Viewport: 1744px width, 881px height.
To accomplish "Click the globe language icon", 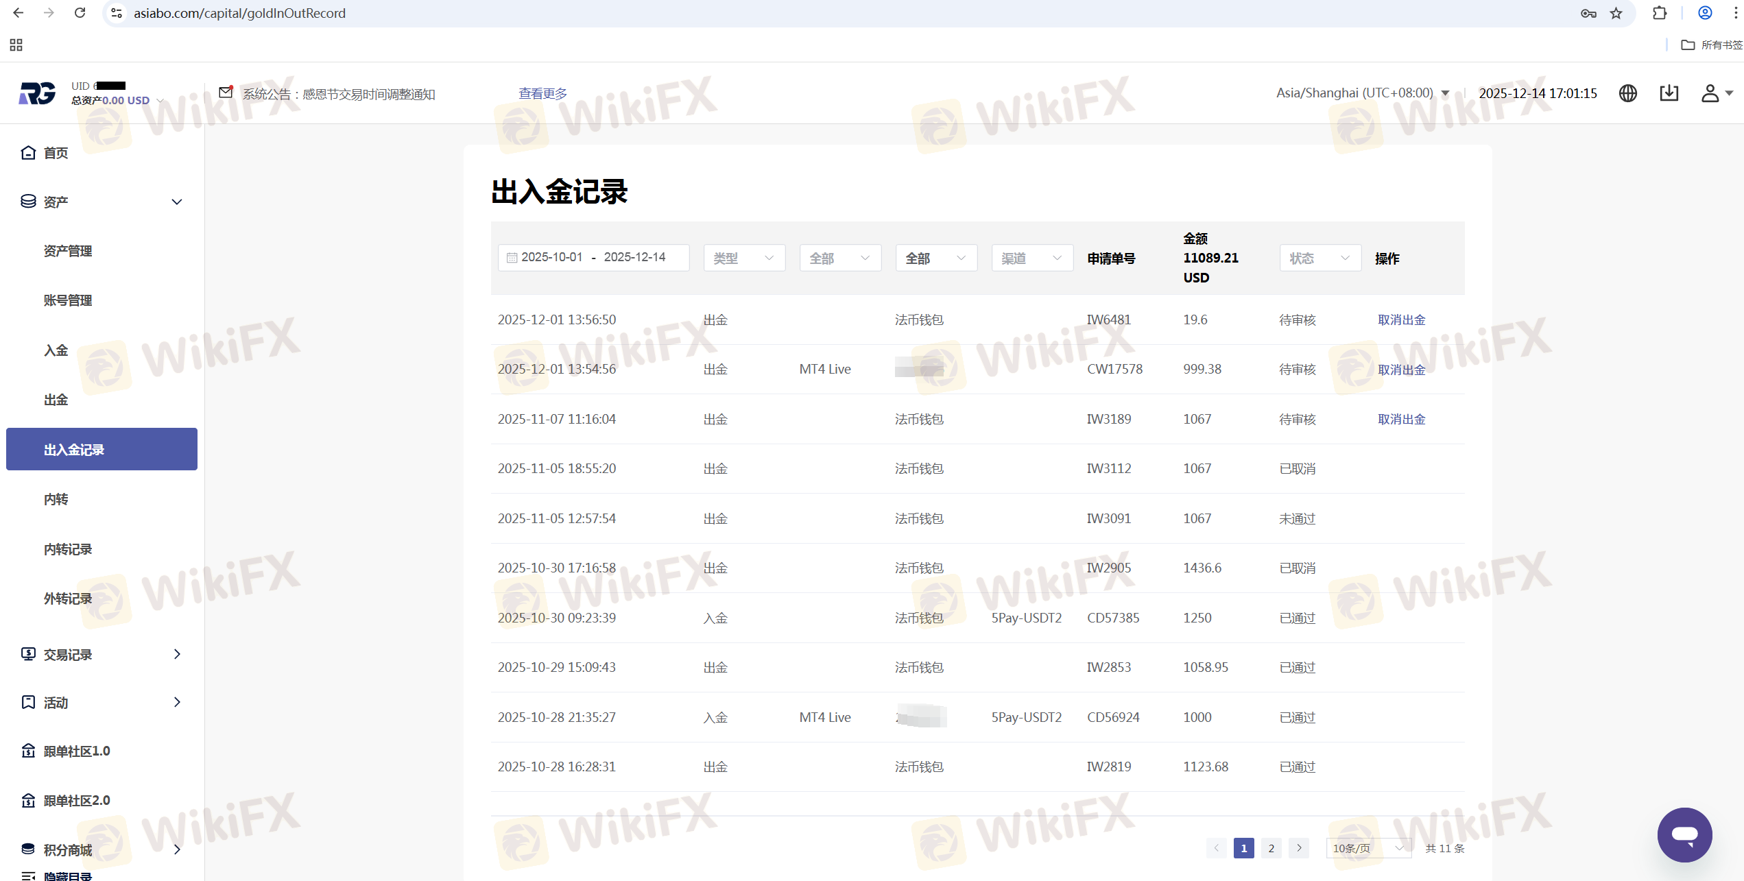I will [x=1627, y=93].
